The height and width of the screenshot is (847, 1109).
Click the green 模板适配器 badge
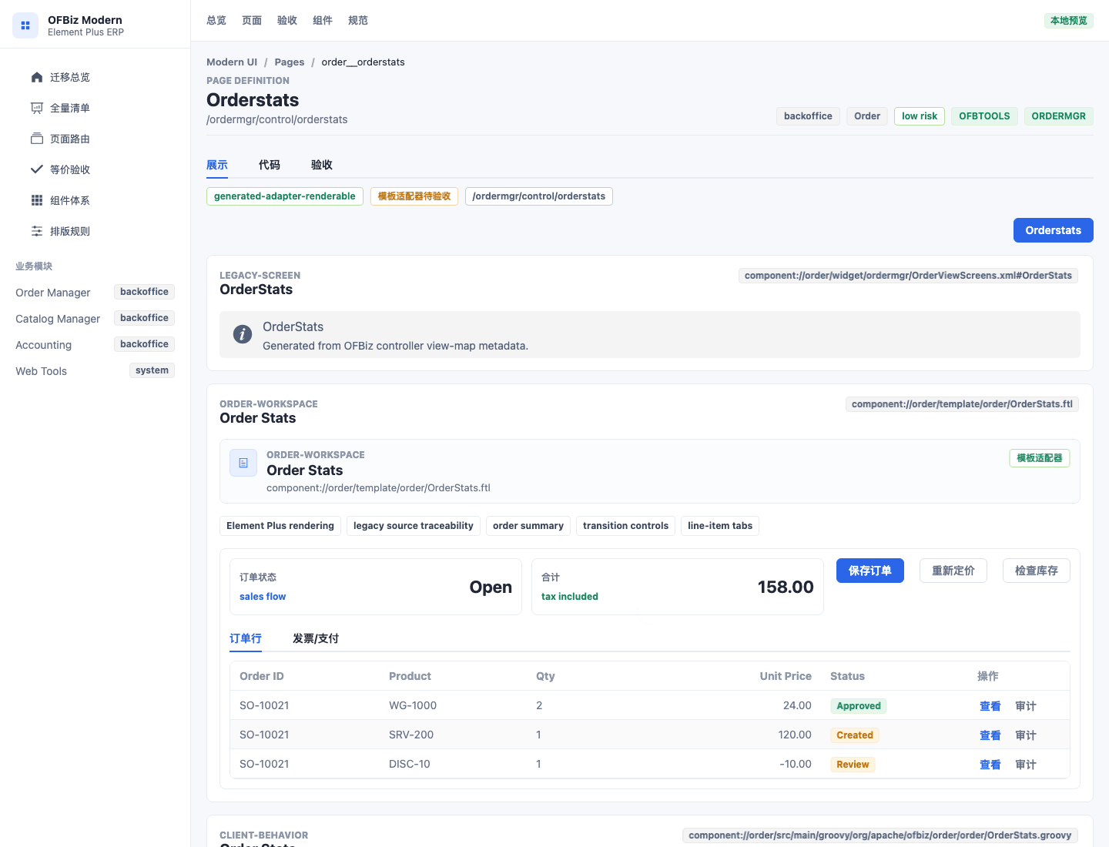tap(1040, 458)
